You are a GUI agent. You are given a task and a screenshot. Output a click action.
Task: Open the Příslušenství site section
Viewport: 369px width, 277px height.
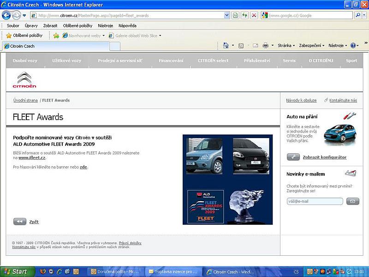pos(257,60)
